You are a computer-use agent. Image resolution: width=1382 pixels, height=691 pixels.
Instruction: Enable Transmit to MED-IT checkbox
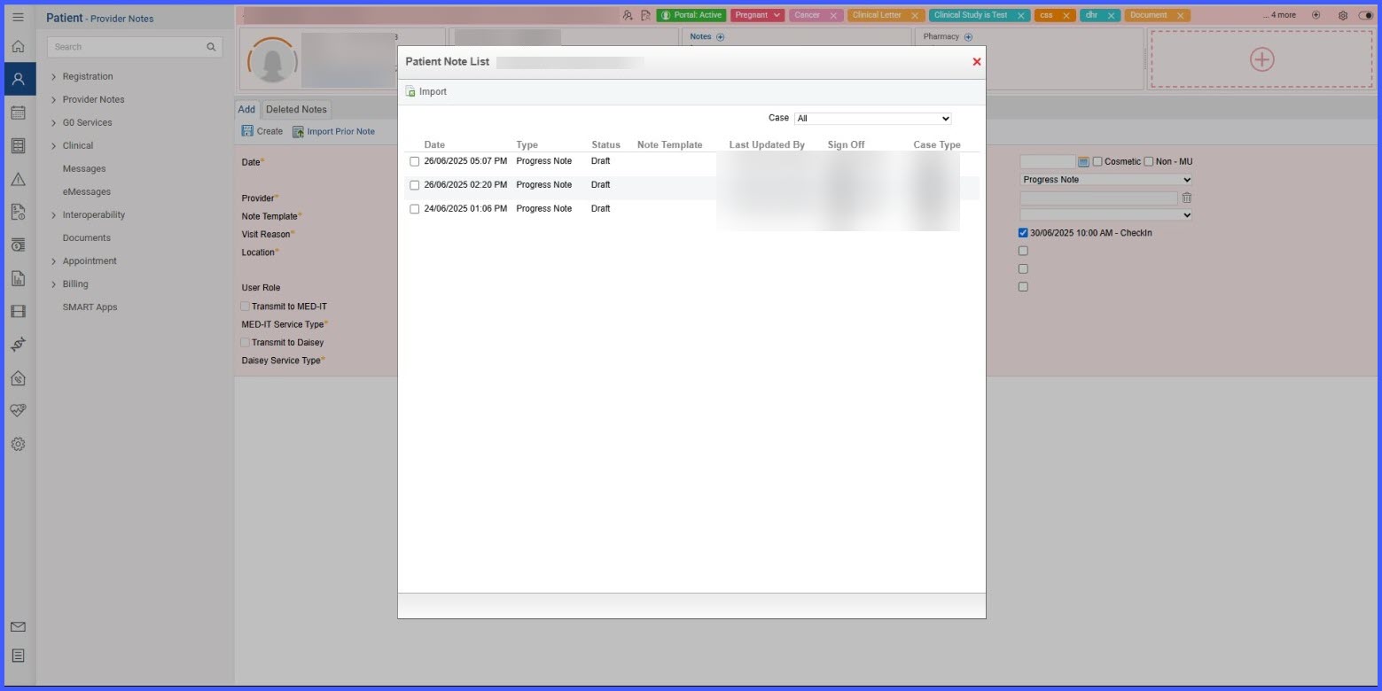246,307
